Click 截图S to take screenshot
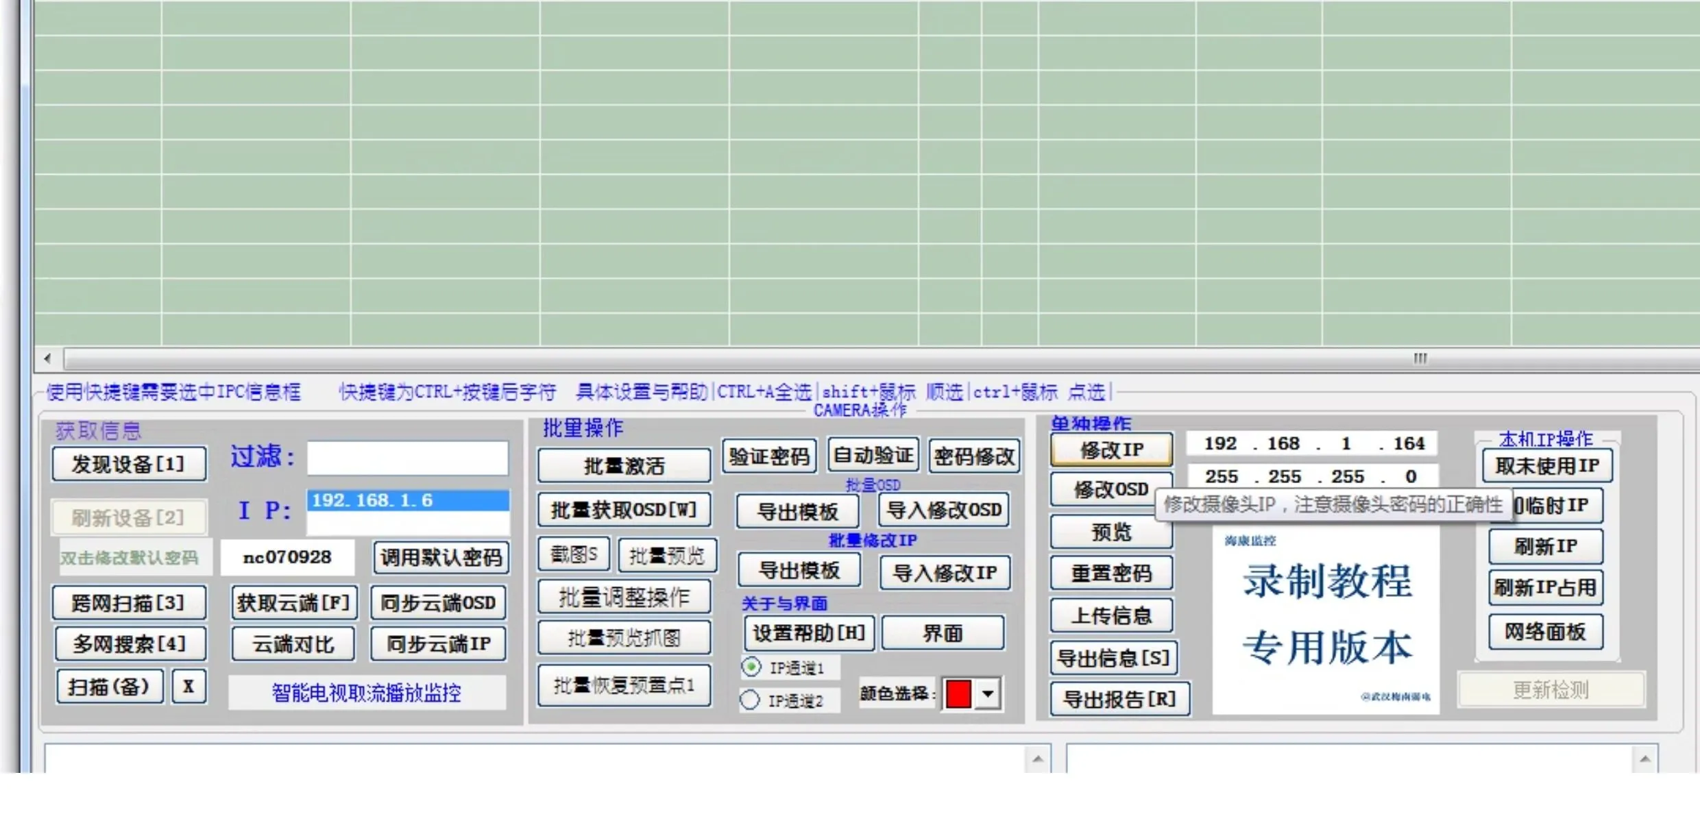Image resolution: width=1700 pixels, height=825 pixels. click(x=573, y=554)
